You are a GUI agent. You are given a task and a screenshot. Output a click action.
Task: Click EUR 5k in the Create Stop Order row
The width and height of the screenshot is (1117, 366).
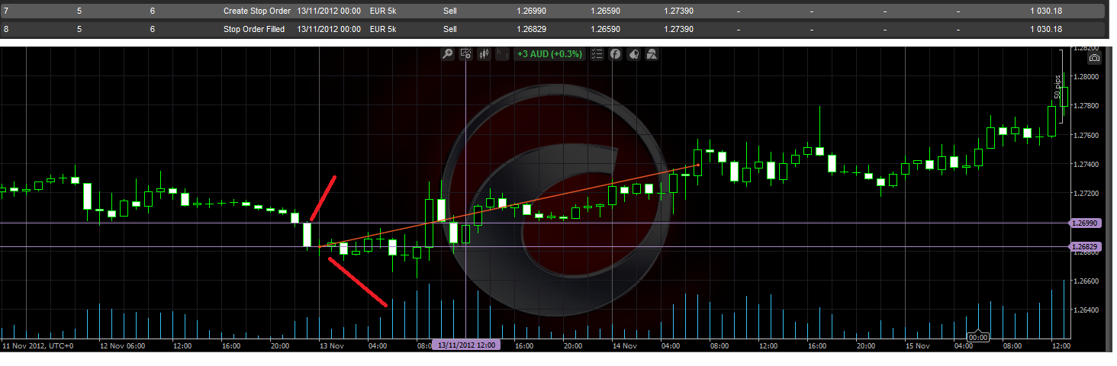pyautogui.click(x=382, y=11)
